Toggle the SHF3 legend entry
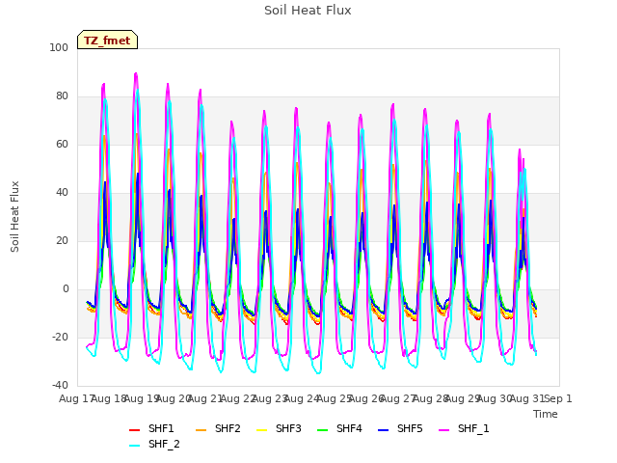 point(279,428)
